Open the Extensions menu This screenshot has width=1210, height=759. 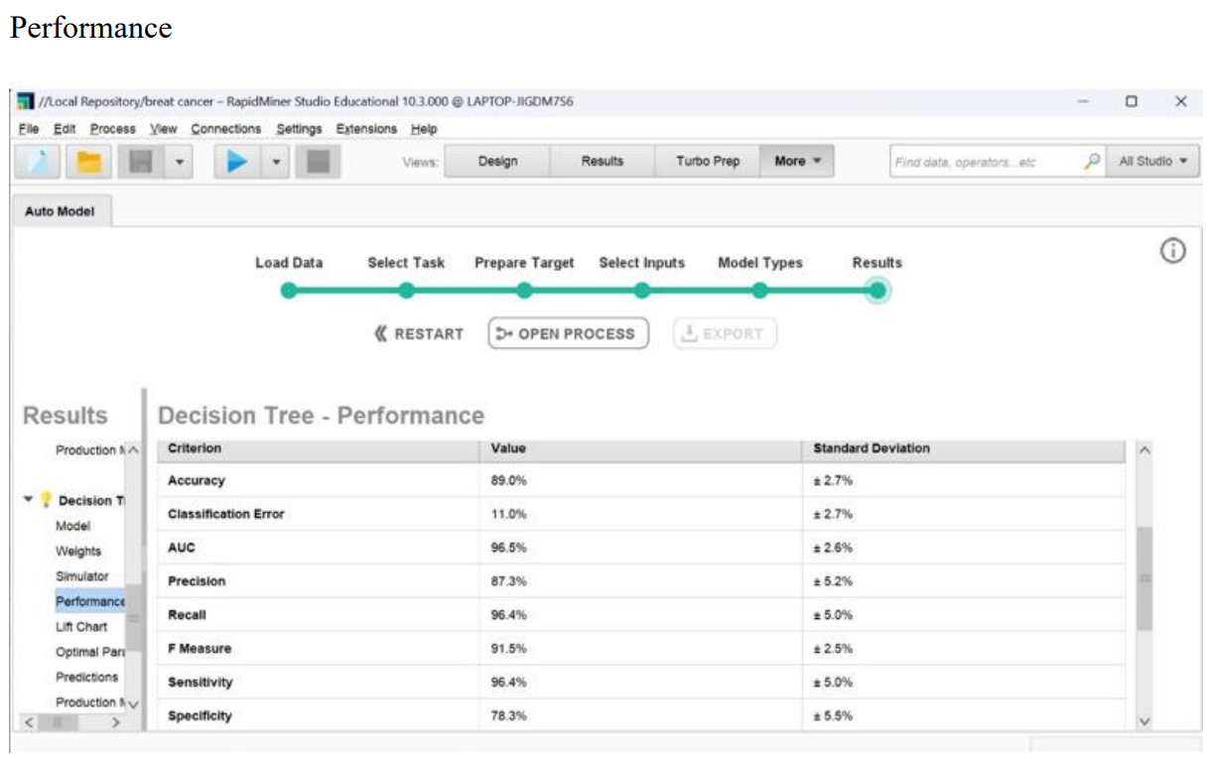[x=365, y=129]
